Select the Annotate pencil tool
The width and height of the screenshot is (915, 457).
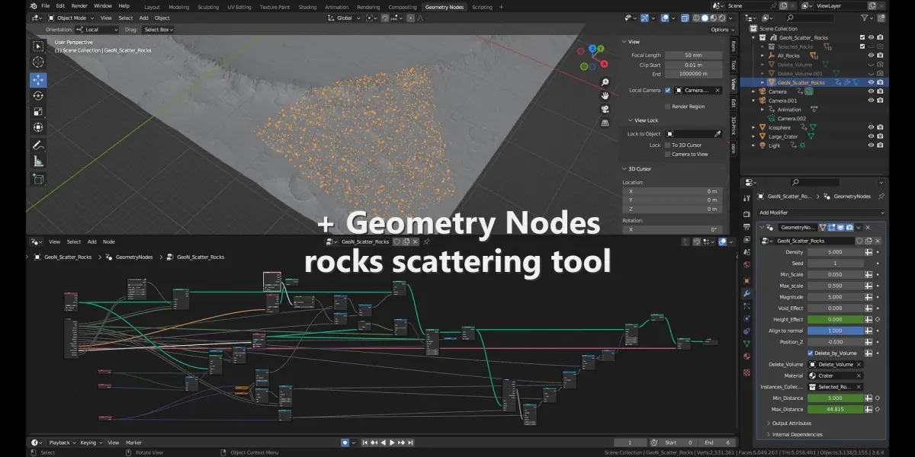(x=38, y=145)
